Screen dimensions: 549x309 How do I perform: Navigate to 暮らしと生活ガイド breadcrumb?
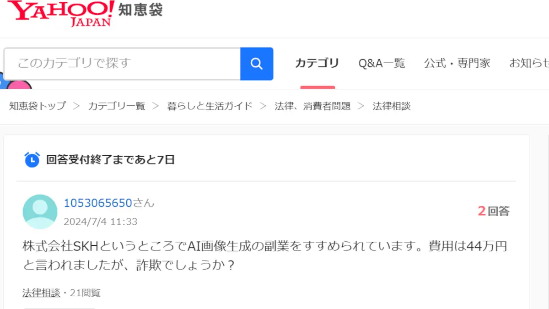point(210,106)
